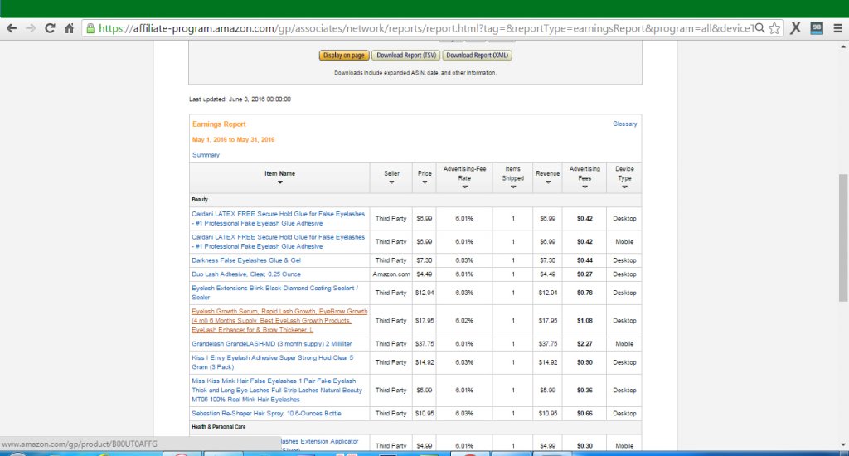
Task: Open Darkness False Eyelashes Glue & Gel link
Action: pos(245,260)
